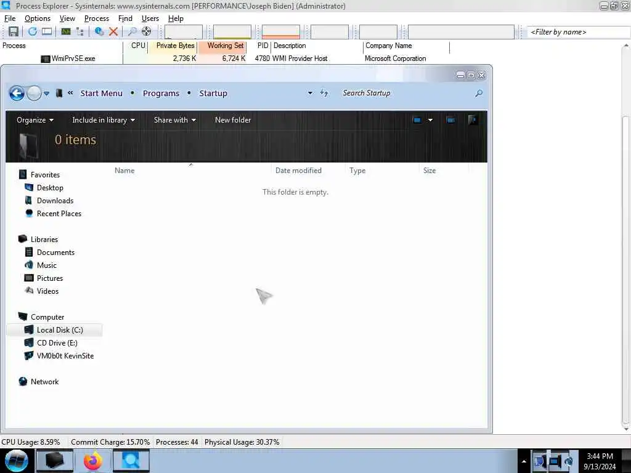Toggle the process tree view icon

(79, 31)
